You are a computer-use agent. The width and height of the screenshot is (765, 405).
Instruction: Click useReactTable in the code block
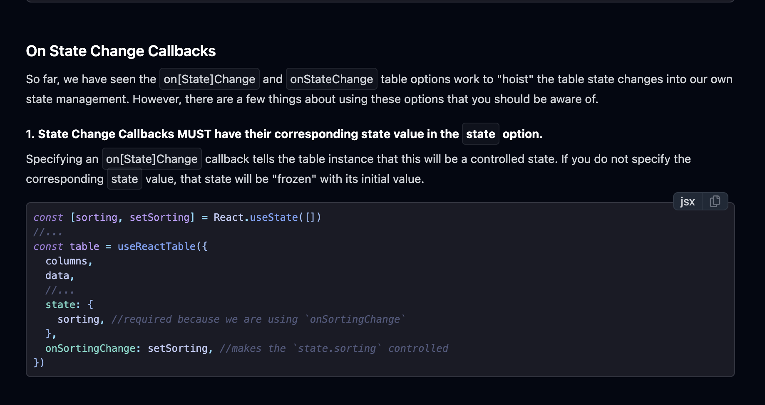156,247
